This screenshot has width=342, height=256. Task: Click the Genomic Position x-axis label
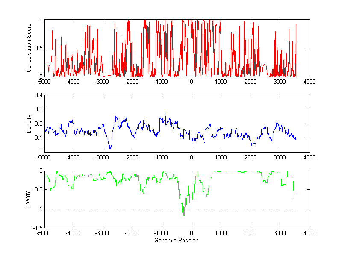tap(177, 240)
